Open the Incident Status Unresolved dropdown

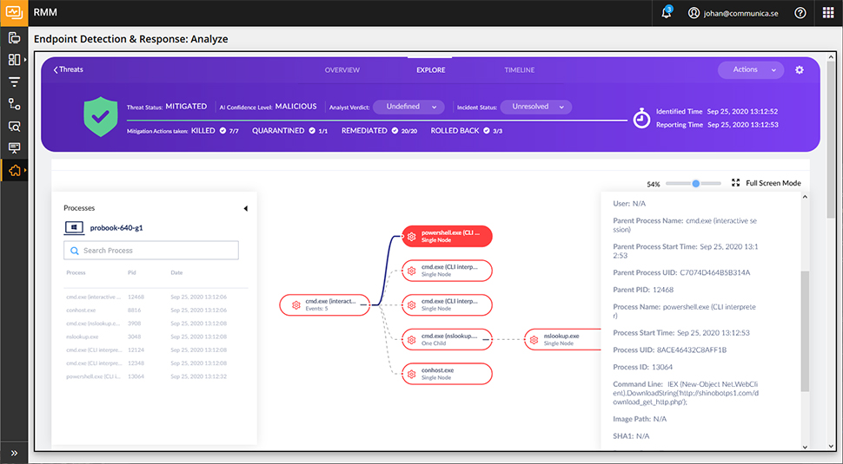coord(536,107)
